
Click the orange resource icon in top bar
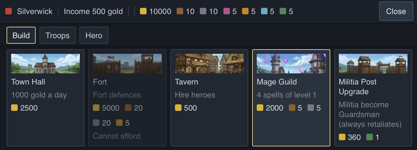(245, 11)
